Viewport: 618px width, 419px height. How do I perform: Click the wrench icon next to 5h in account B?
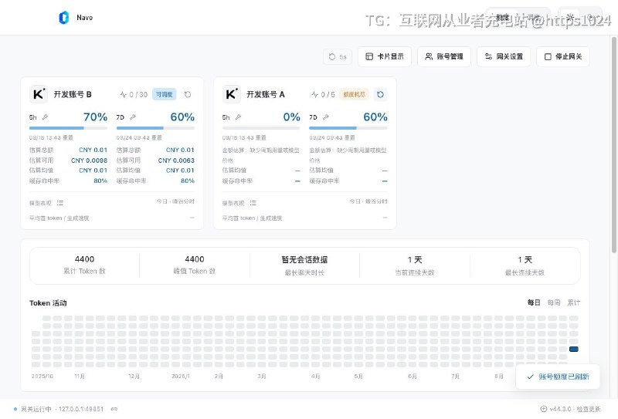tap(45, 117)
